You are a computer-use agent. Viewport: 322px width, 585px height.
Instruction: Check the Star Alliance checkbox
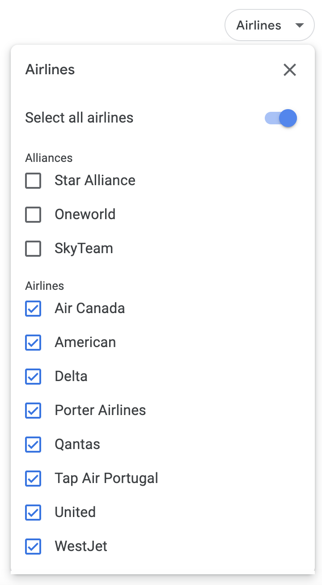33,181
